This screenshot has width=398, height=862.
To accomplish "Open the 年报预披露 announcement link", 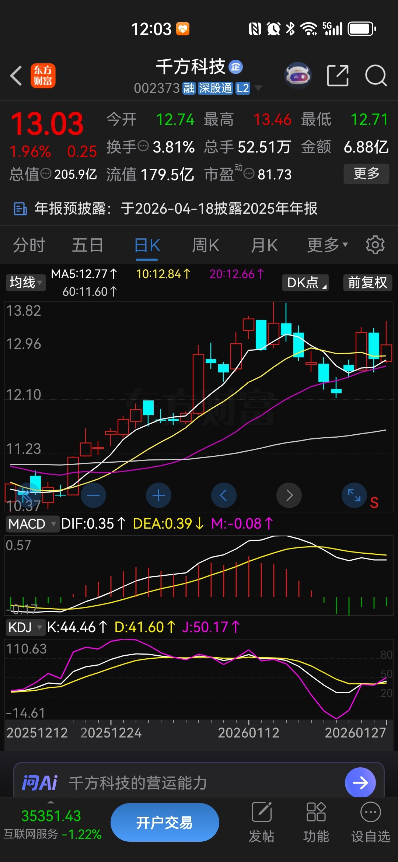I will pos(176,209).
